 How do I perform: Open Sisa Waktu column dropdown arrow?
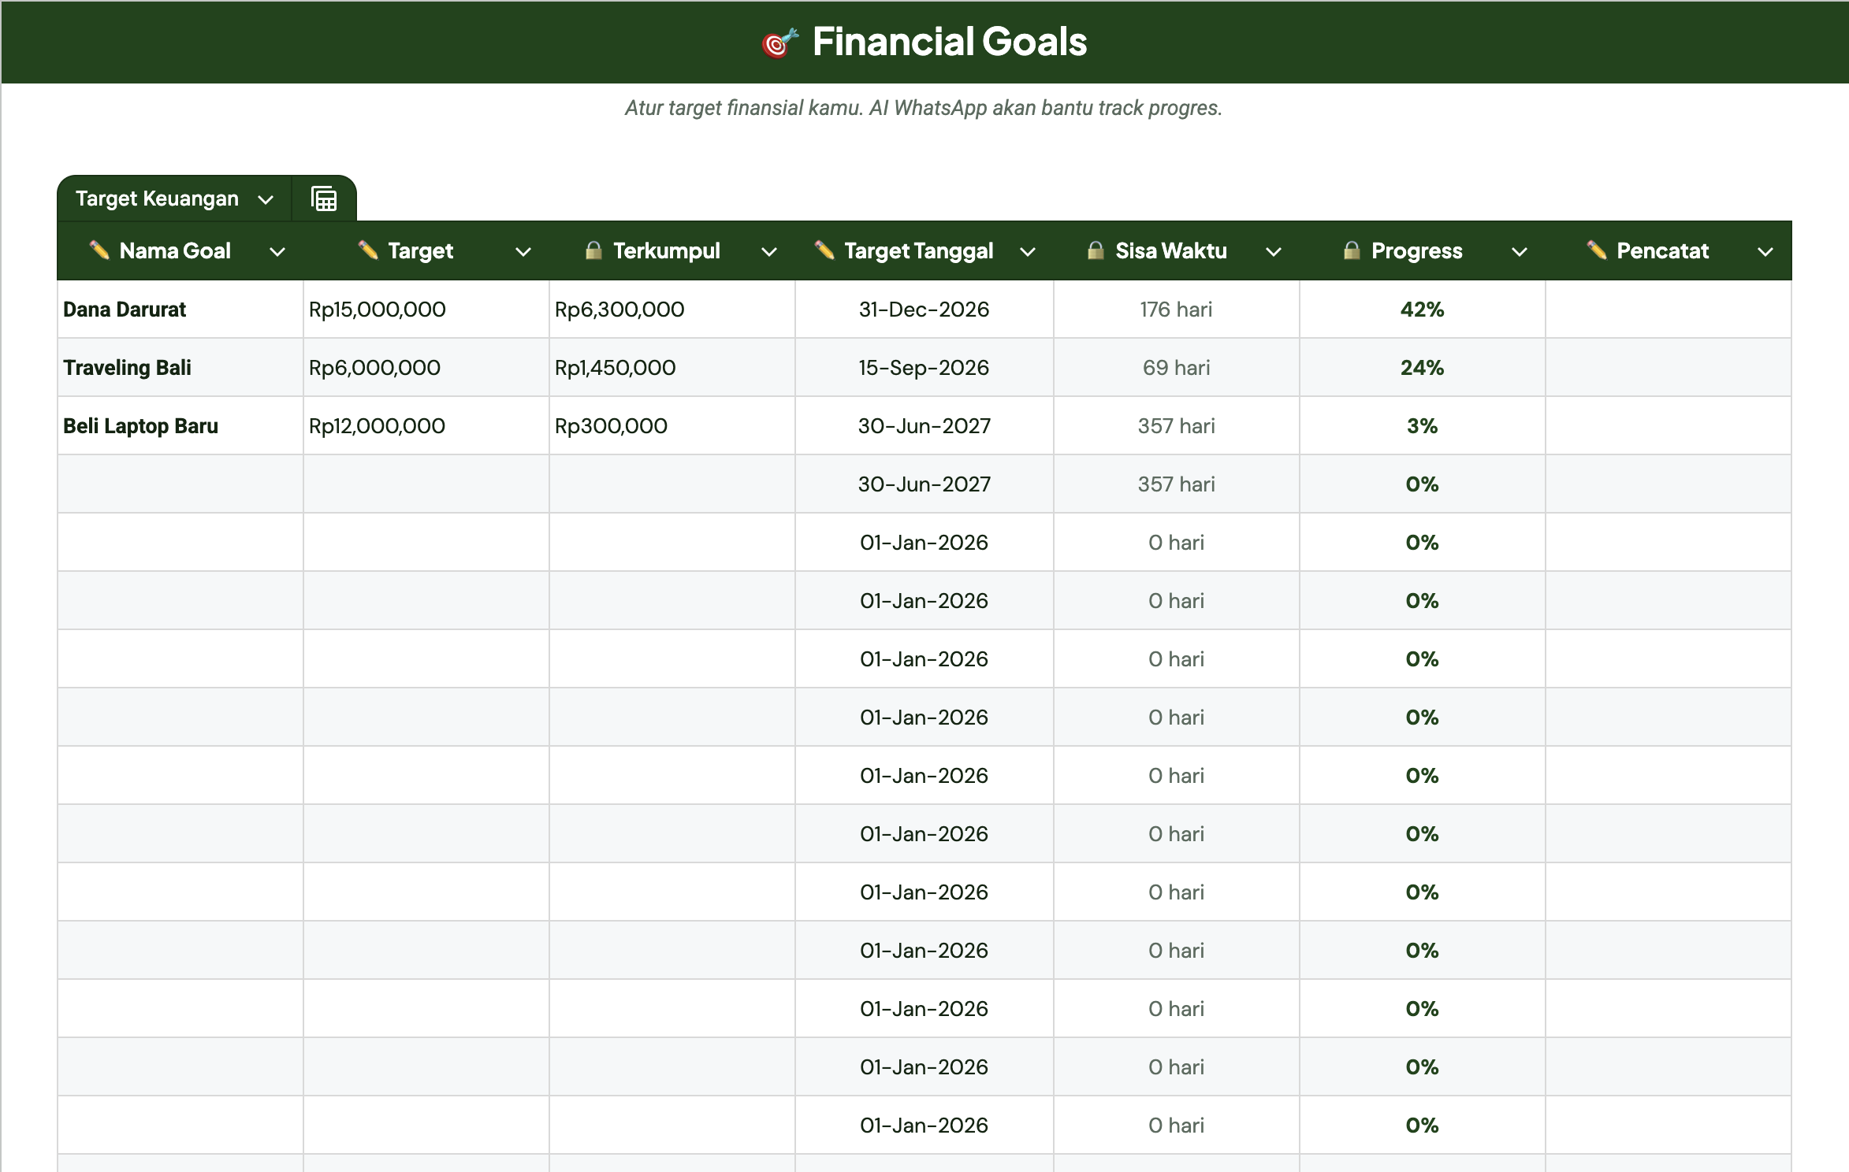pos(1274,252)
